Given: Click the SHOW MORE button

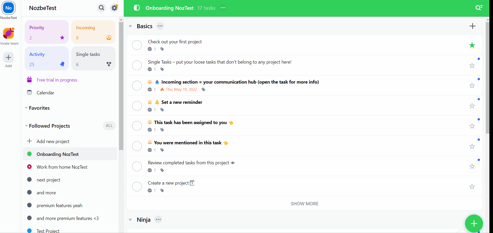Looking at the screenshot, I should (x=304, y=203).
